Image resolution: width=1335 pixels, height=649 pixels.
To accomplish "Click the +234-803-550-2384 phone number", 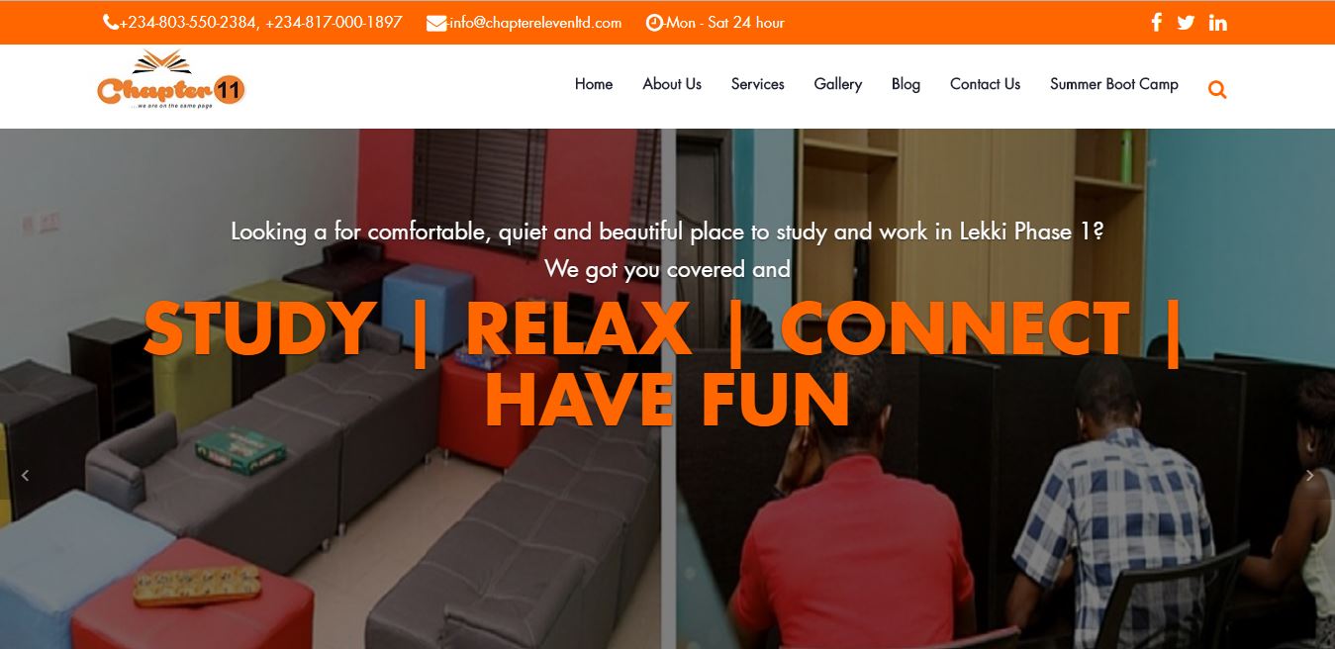I will click(x=189, y=23).
